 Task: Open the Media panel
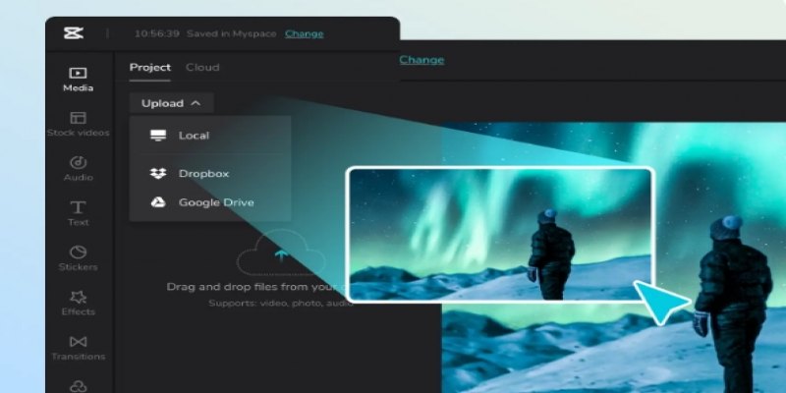78,80
